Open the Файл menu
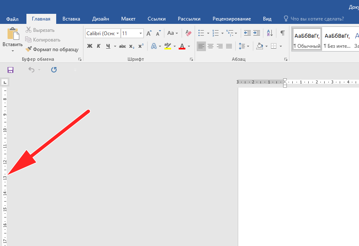359x246 pixels. pyautogui.click(x=12, y=19)
